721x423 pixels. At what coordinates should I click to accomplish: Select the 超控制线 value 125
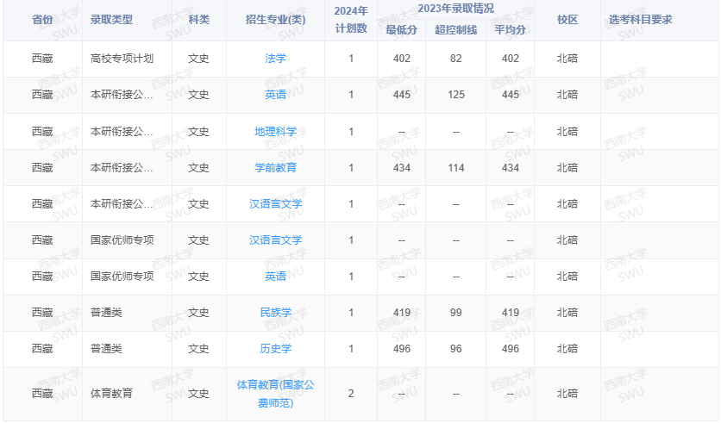pyautogui.click(x=456, y=95)
